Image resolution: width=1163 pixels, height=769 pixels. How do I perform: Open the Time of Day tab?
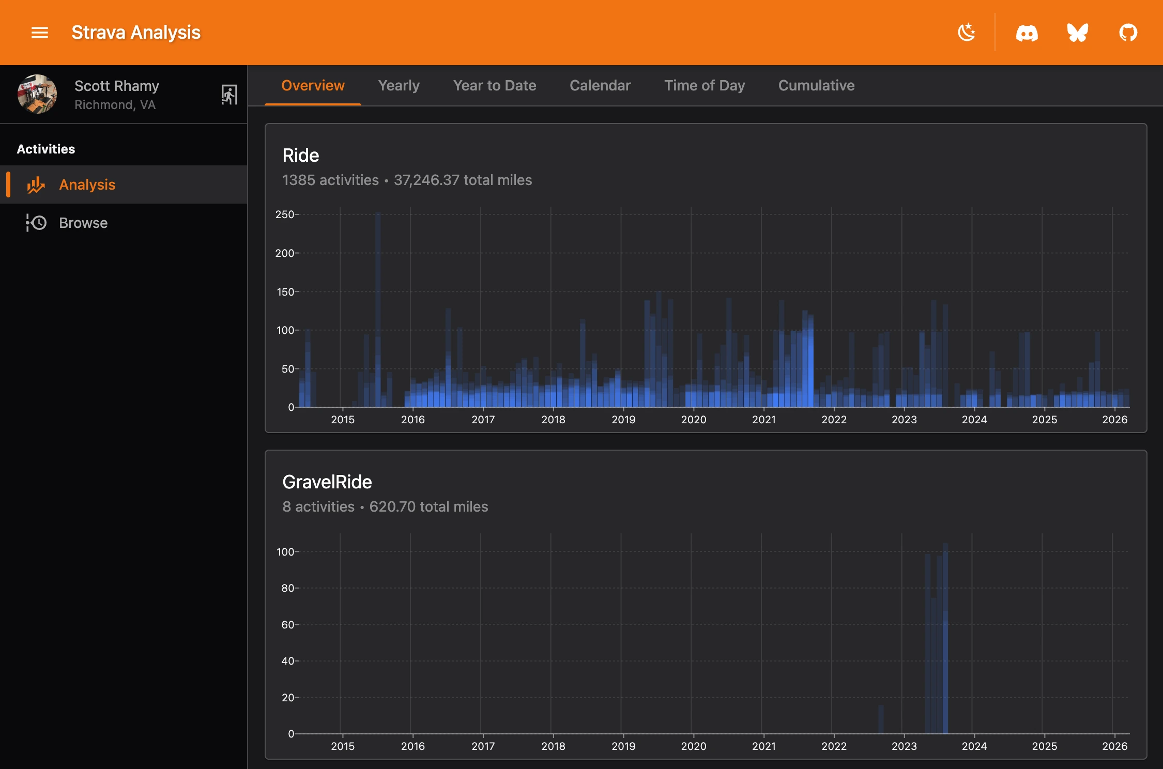click(704, 85)
